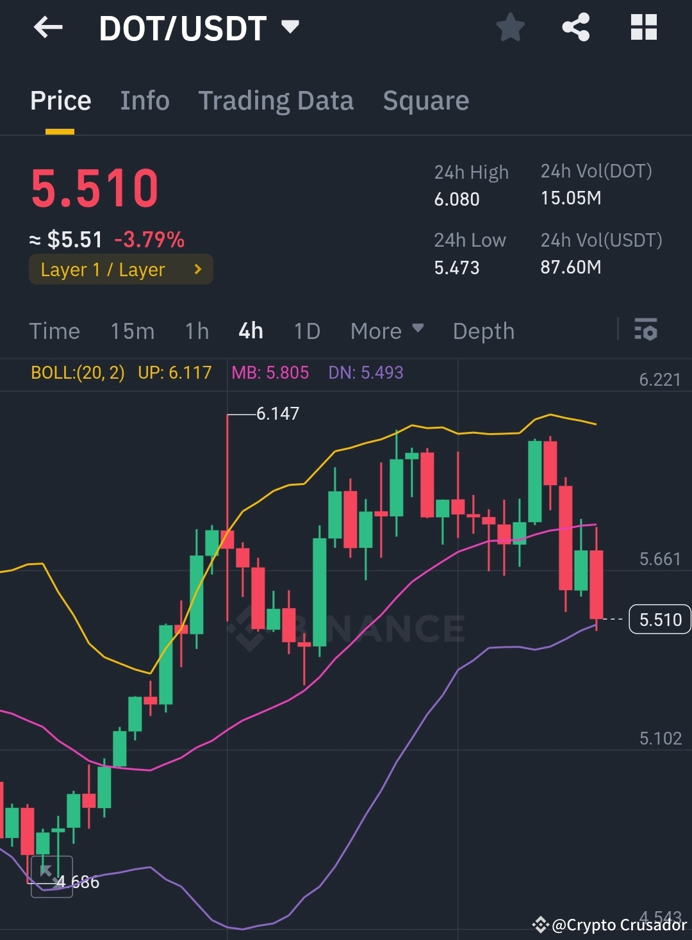This screenshot has width=692, height=940.
Task: Click the 5.510 current price label
Action: point(659,619)
